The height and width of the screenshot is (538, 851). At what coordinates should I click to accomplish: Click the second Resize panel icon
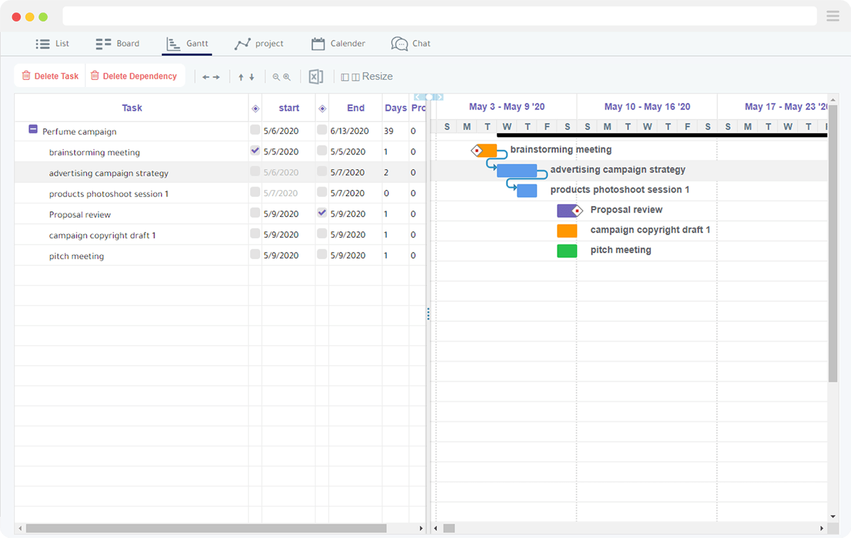(356, 77)
